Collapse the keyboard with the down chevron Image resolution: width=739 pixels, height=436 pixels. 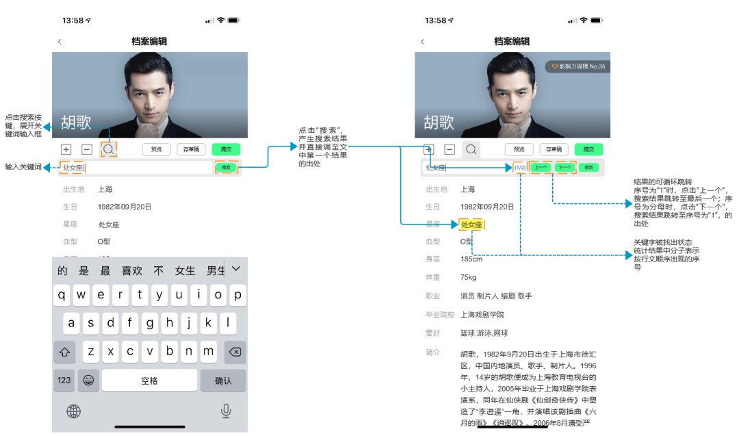pos(235,269)
